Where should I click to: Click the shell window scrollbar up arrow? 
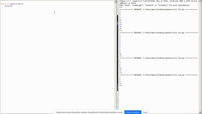coord(200,1)
